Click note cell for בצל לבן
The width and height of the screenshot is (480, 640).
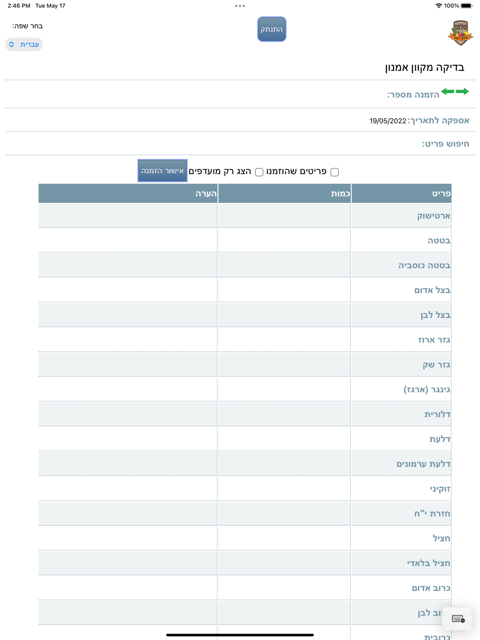128,315
